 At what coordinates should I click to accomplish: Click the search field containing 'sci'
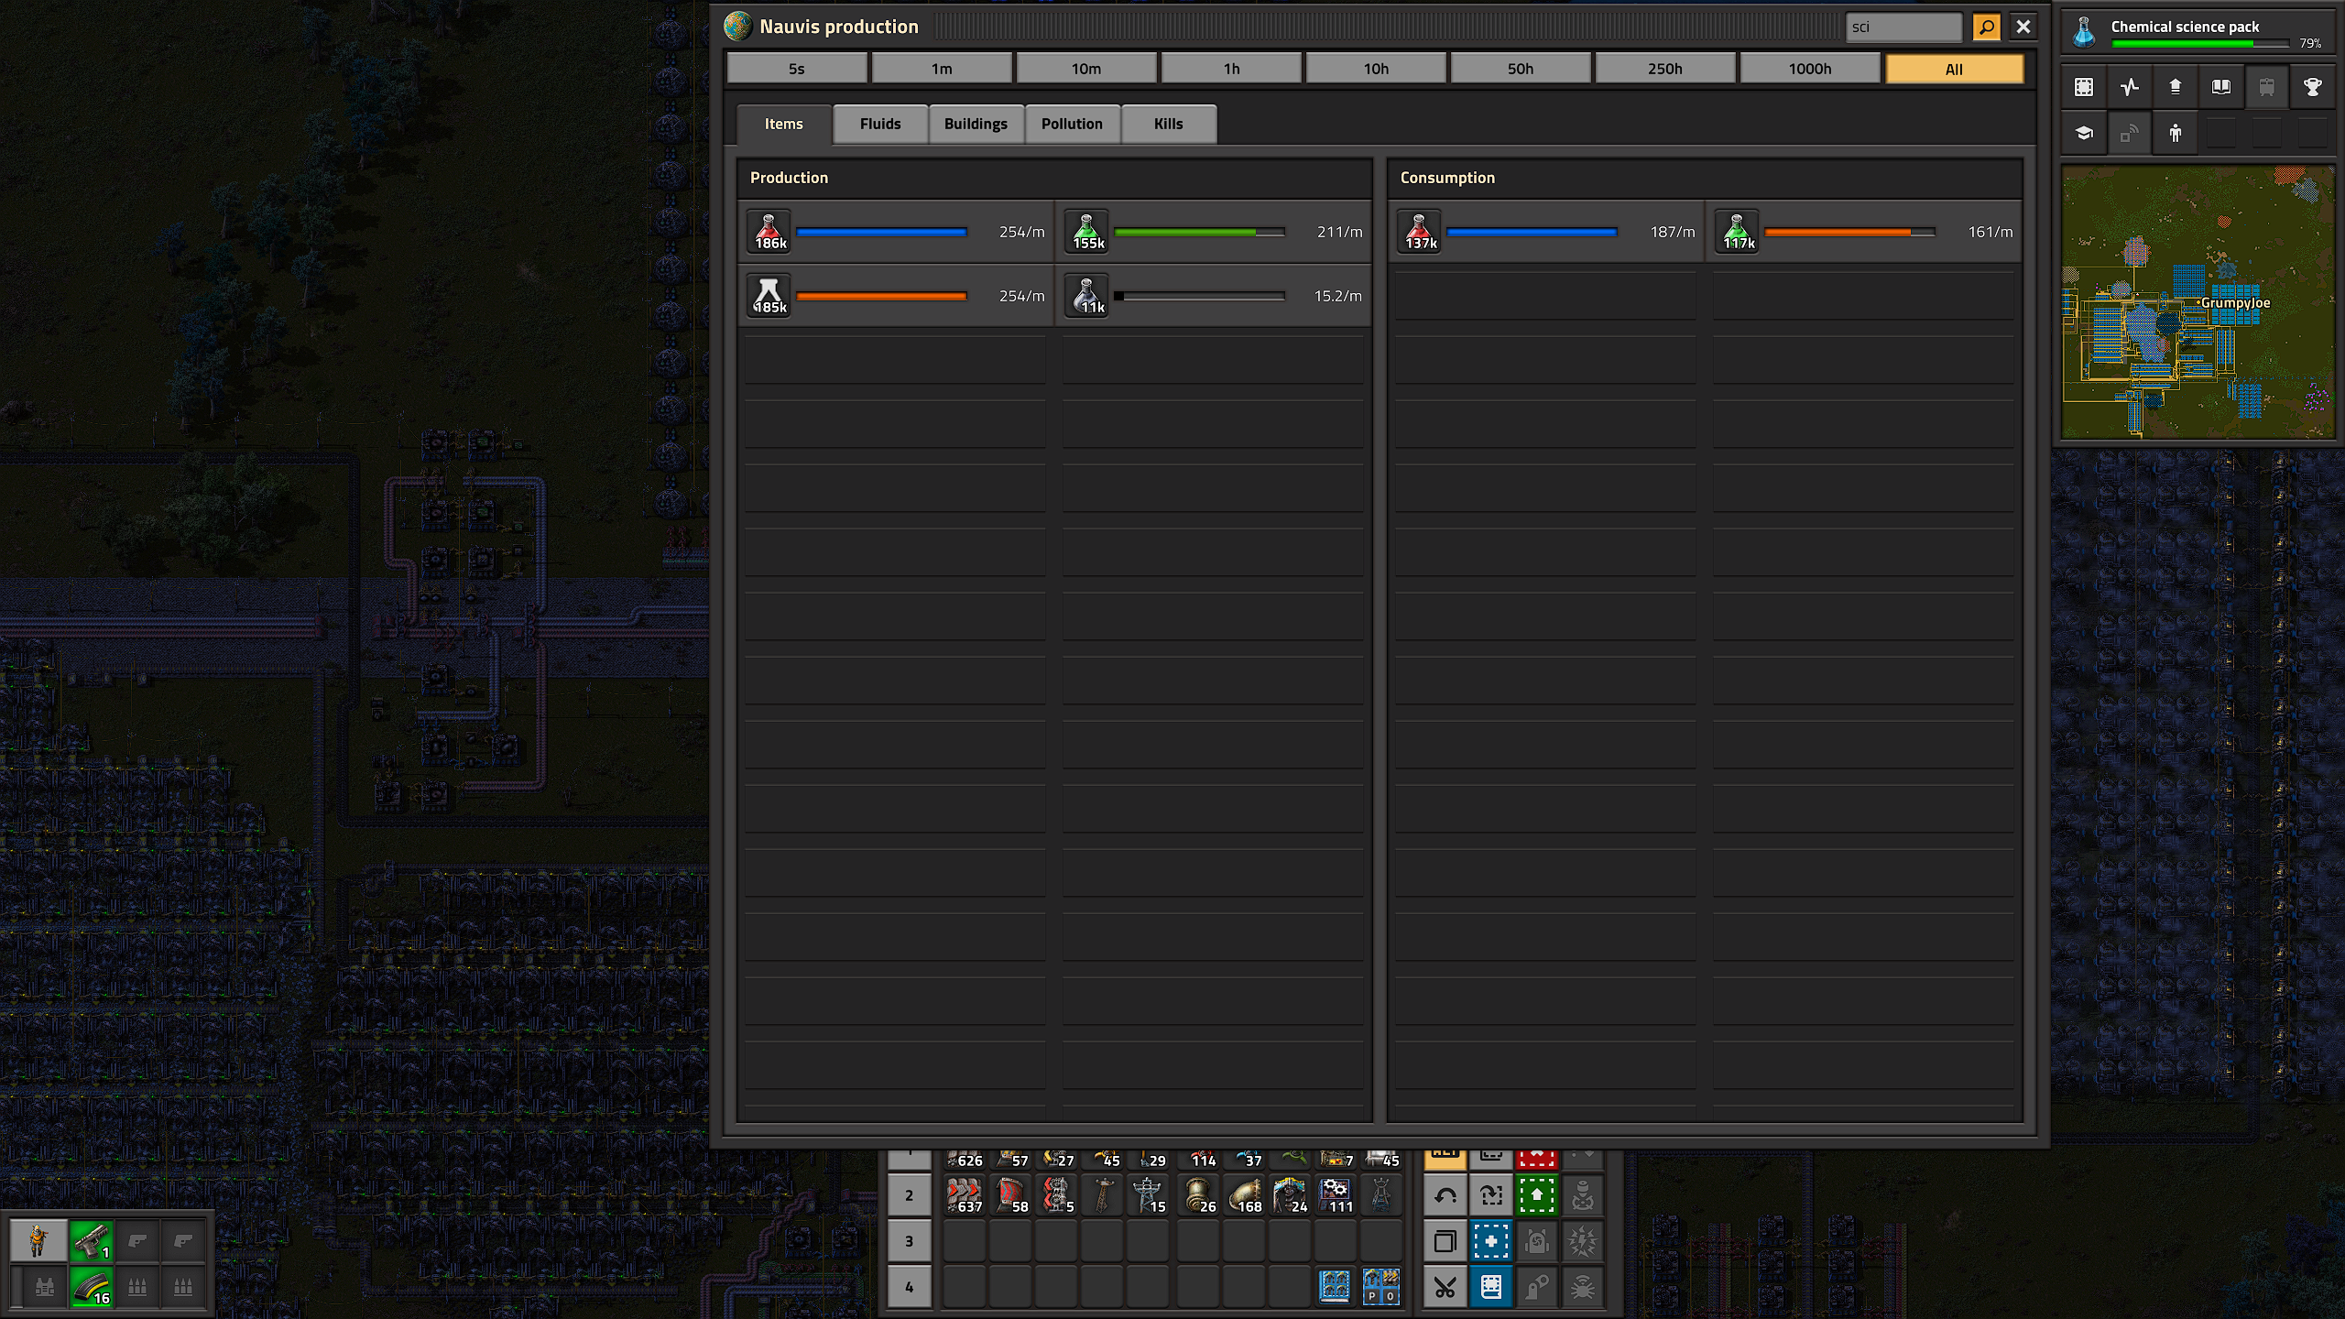pyautogui.click(x=1903, y=27)
